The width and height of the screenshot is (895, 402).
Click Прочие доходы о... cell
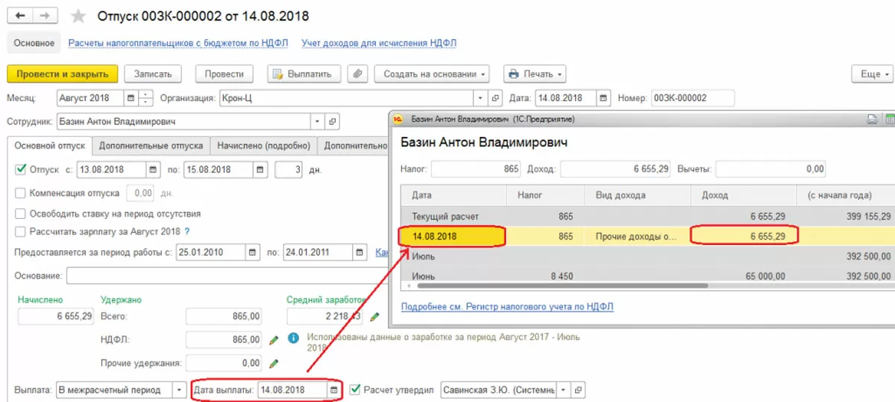(636, 237)
